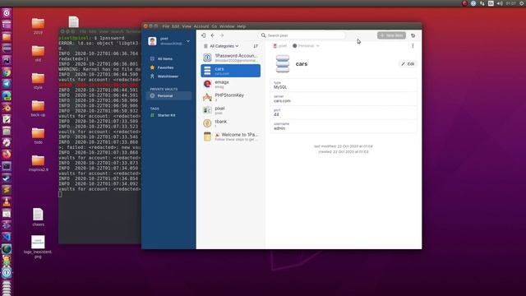Open the sort order options icon

point(256,46)
